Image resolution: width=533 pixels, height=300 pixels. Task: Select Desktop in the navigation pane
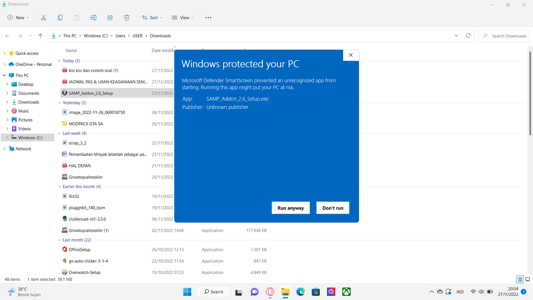[x=26, y=84]
